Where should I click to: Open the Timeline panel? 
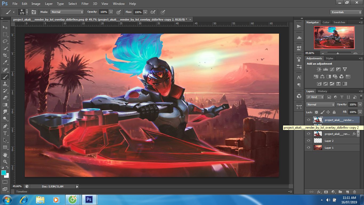coord(22,192)
